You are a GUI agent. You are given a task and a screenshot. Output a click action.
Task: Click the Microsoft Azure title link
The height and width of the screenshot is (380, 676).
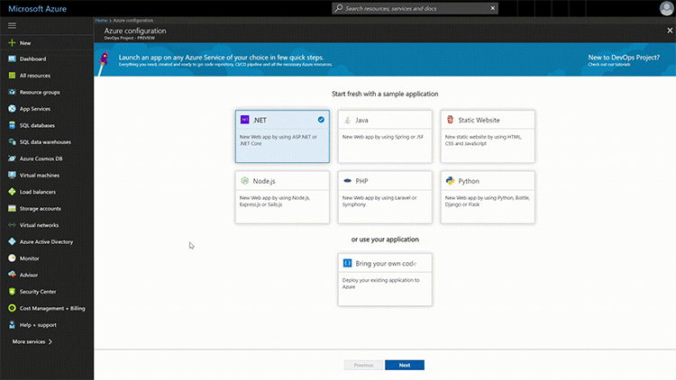point(38,9)
